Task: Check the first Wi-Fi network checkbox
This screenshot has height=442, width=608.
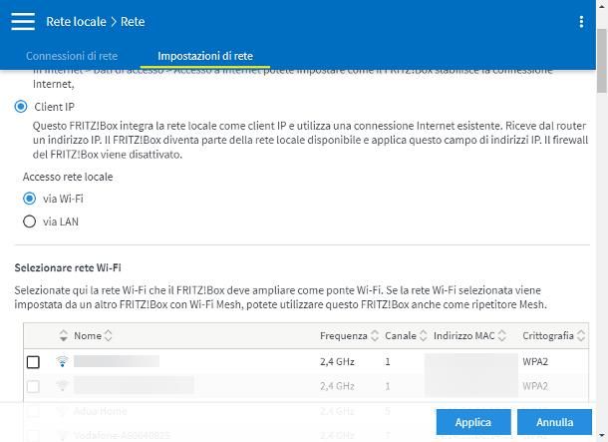Action: click(x=33, y=361)
